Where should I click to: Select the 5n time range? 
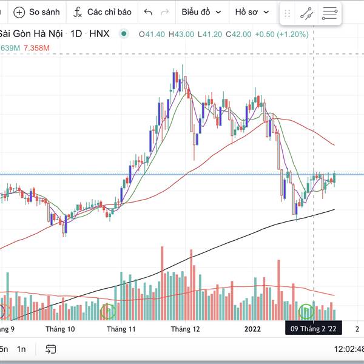click(x=4, y=349)
